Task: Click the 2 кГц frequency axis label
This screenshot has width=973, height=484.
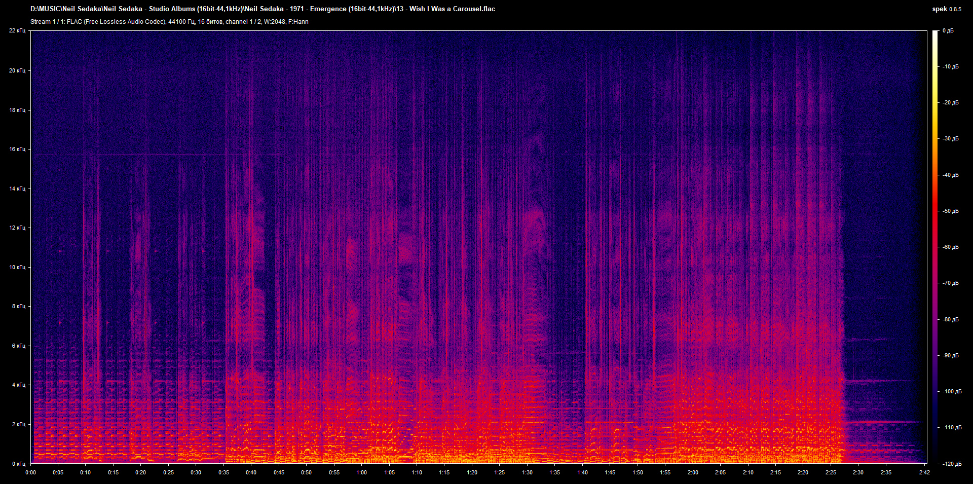Action: pos(18,424)
